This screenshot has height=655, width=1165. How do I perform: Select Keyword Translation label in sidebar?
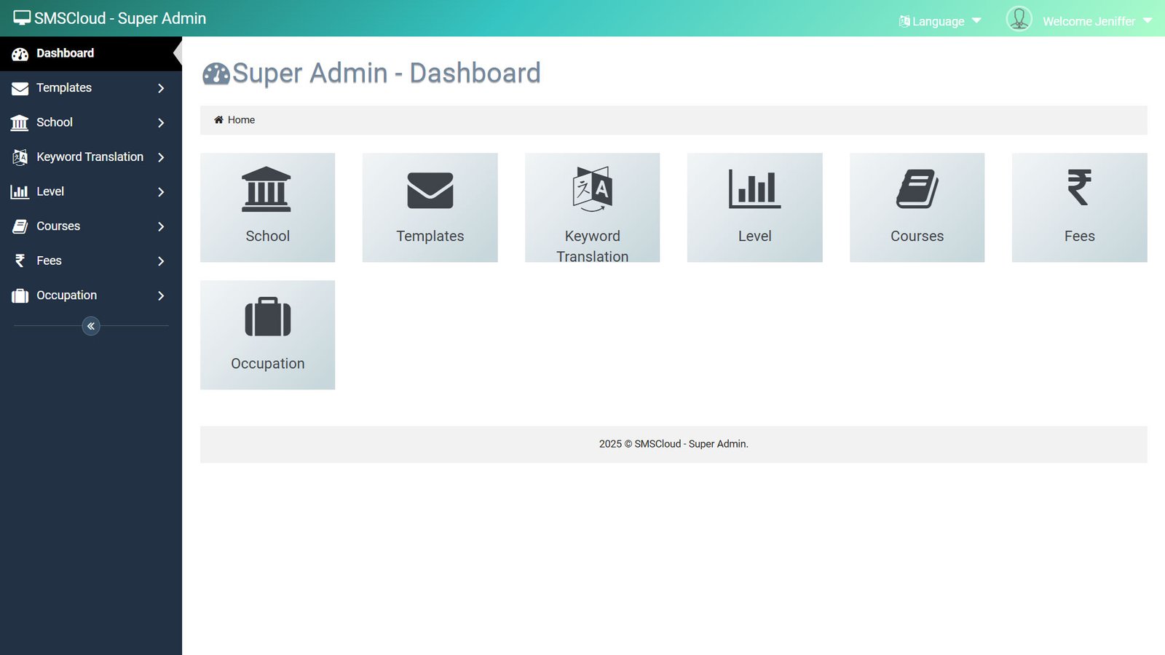tap(90, 156)
